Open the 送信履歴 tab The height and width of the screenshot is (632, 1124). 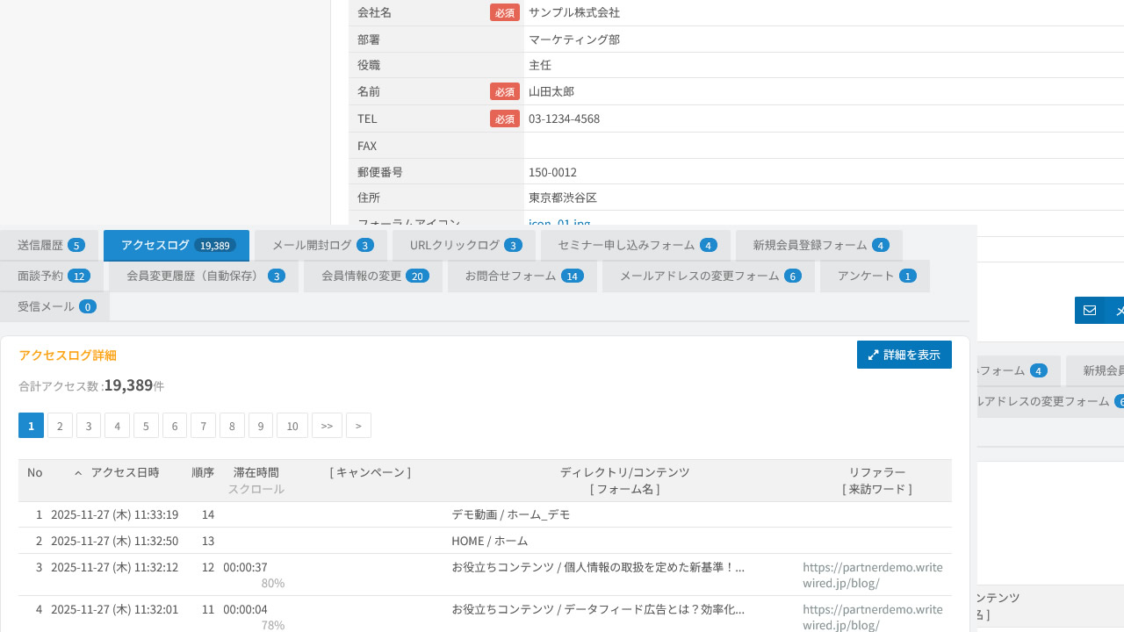(42, 245)
